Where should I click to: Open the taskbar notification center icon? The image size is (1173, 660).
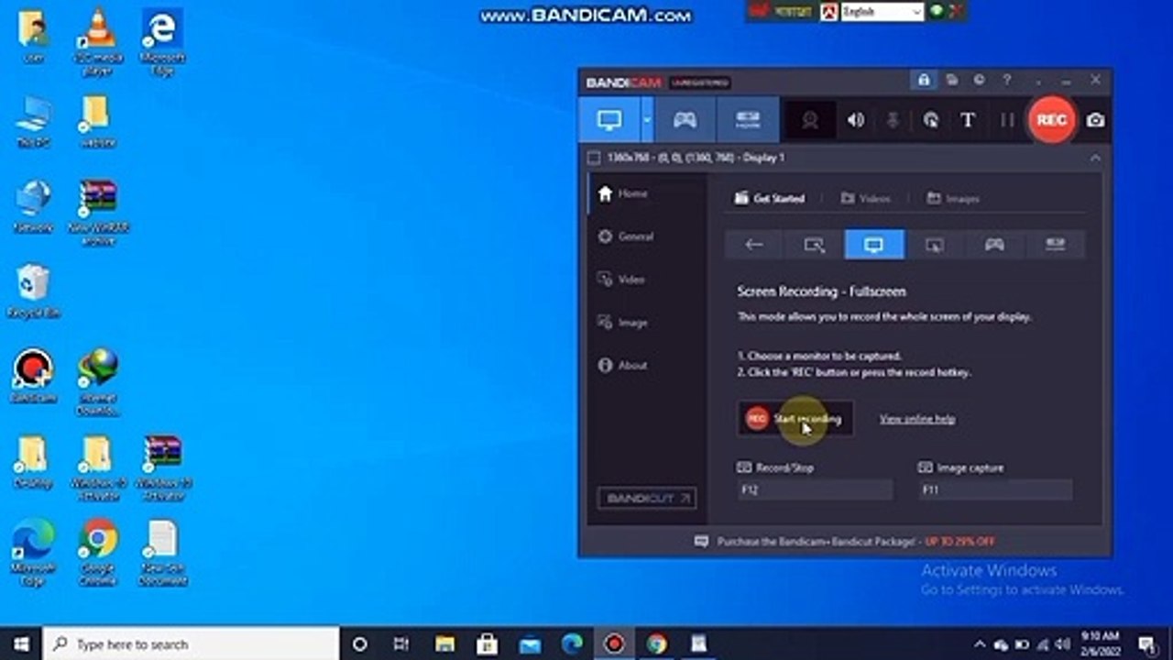[x=1146, y=644]
